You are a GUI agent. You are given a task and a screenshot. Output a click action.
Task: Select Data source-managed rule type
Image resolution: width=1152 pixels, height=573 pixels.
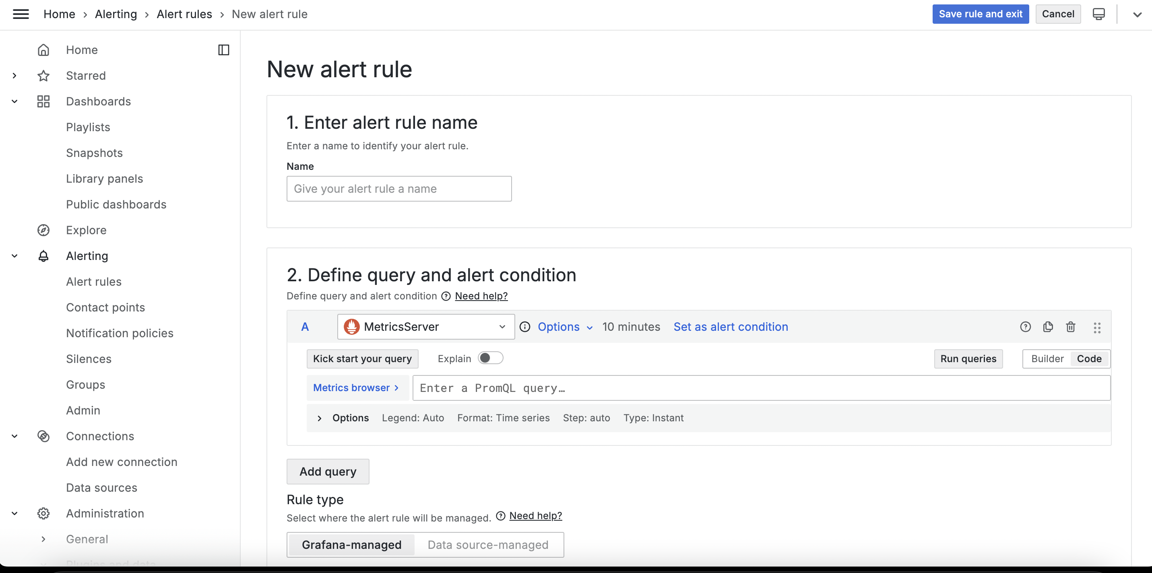pos(487,544)
